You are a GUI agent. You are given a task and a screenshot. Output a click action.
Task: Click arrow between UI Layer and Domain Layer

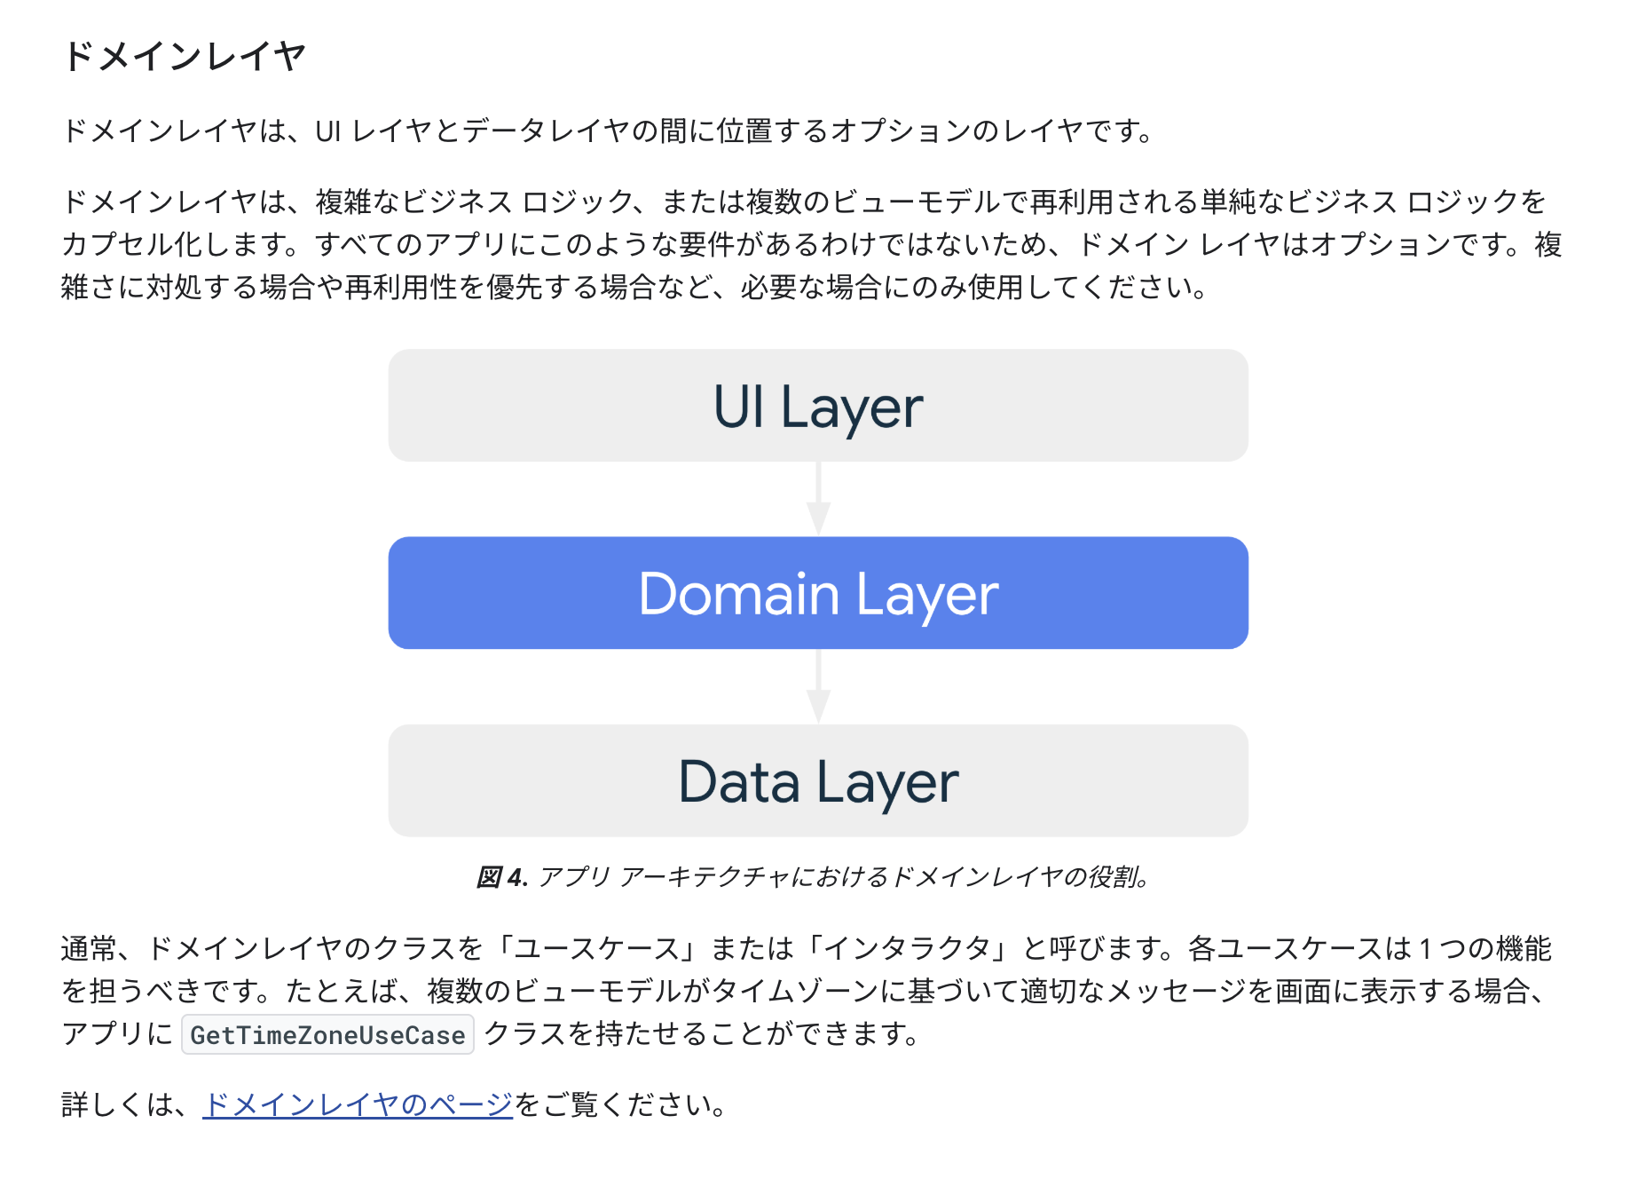pos(818,500)
